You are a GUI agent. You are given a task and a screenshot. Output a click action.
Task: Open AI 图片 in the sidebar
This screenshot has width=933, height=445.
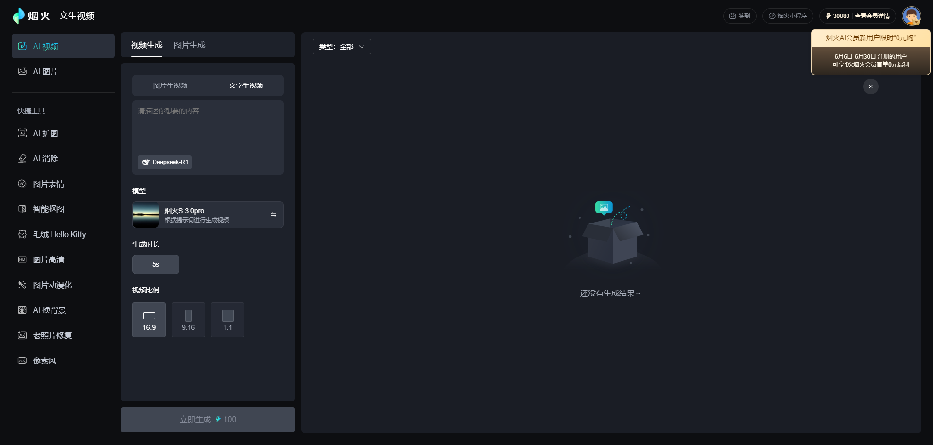coord(63,71)
